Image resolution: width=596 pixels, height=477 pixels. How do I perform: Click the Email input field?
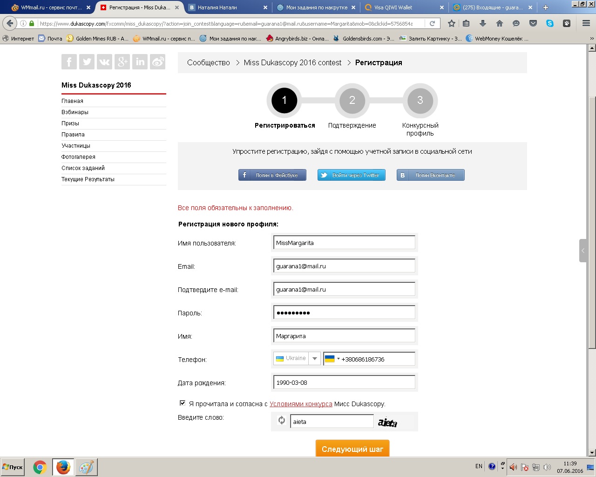click(344, 266)
